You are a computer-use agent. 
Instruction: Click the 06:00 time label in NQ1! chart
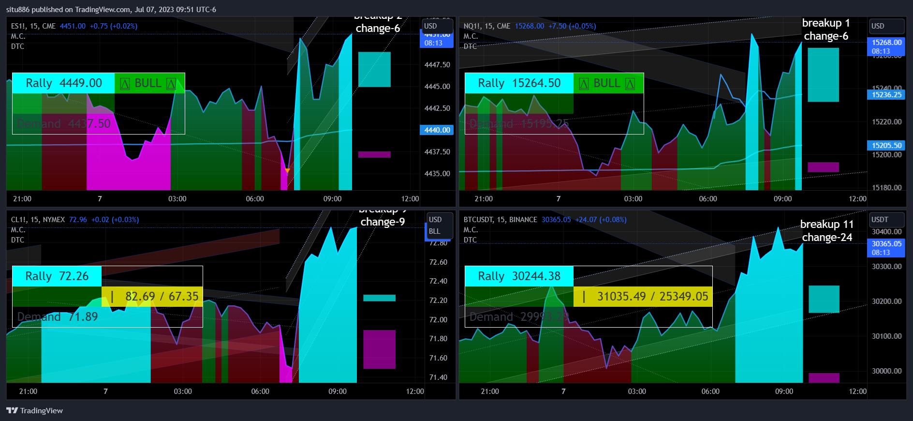708,199
